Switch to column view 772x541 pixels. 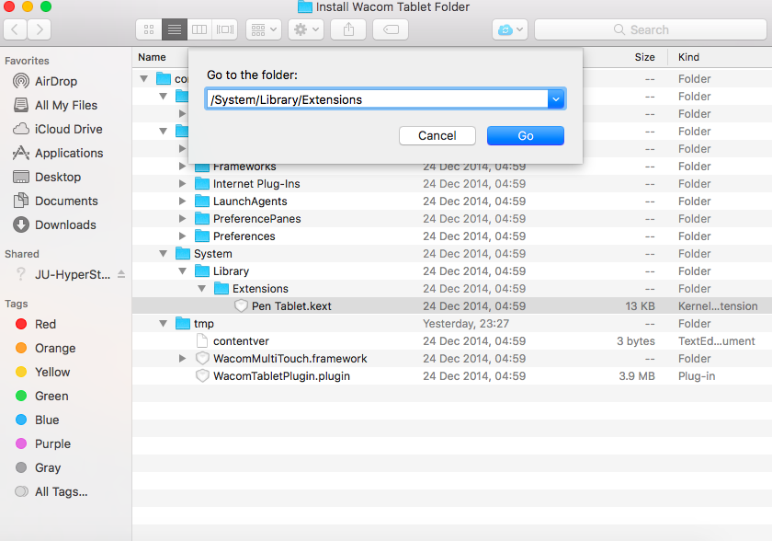(199, 29)
